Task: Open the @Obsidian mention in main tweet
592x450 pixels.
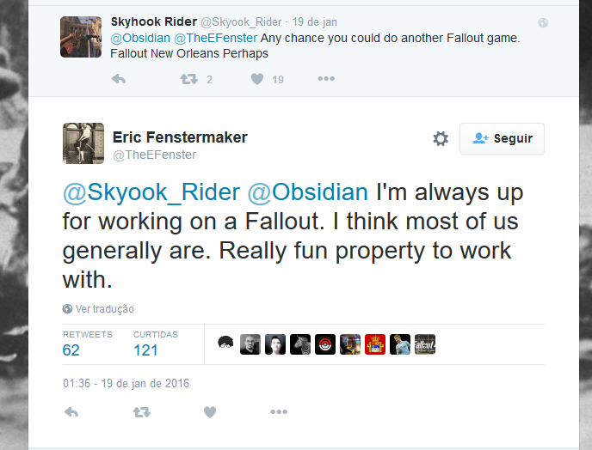Action: (308, 192)
